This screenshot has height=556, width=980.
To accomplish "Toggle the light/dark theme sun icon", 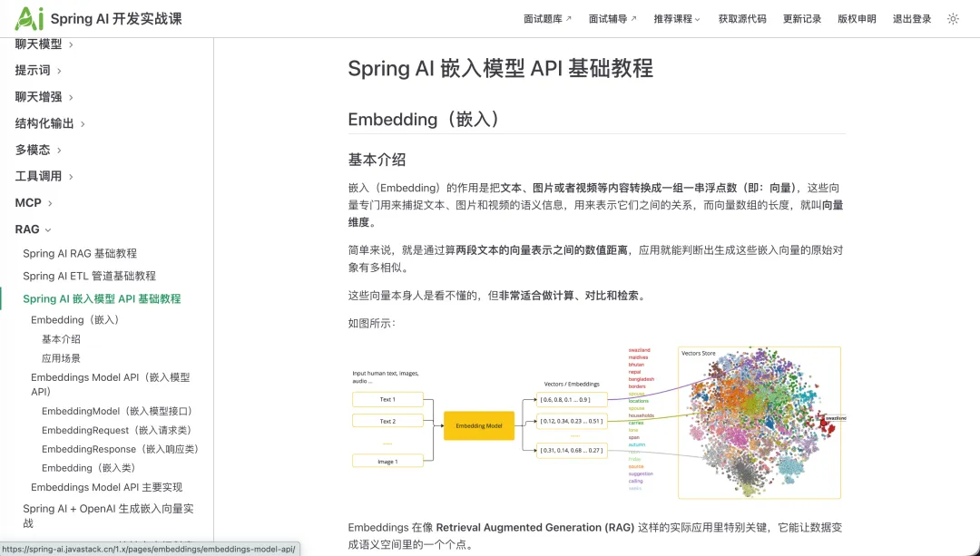I will [x=953, y=19].
